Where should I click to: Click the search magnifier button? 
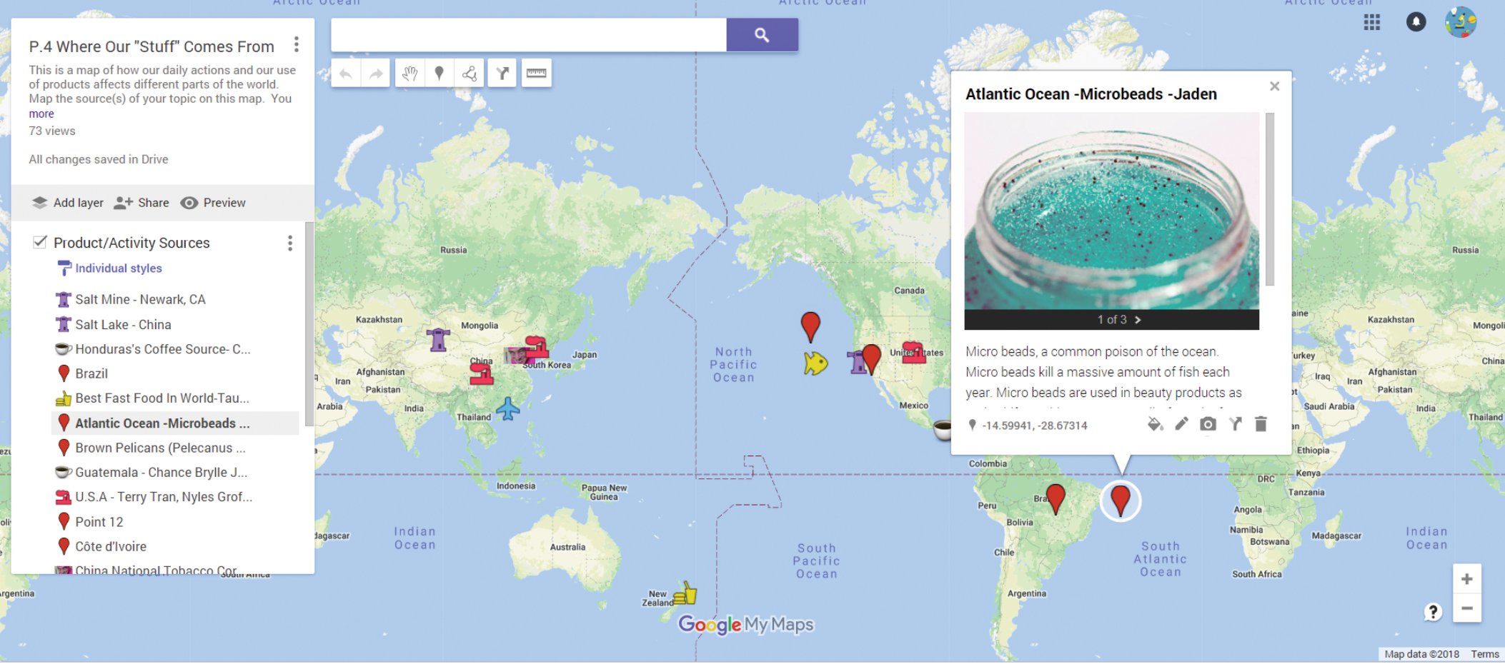tap(762, 35)
